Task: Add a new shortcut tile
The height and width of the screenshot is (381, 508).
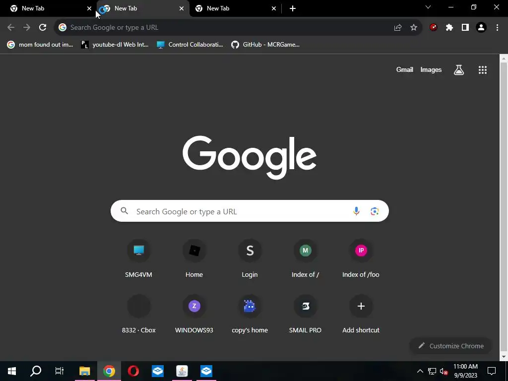Action: [361, 315]
